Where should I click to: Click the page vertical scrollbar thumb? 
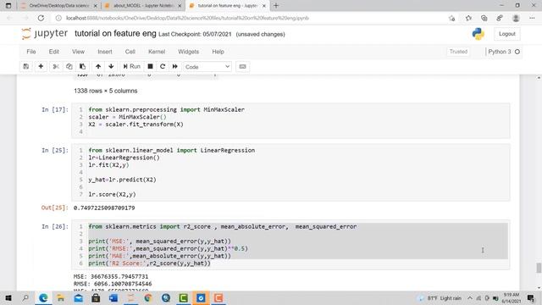click(539, 268)
